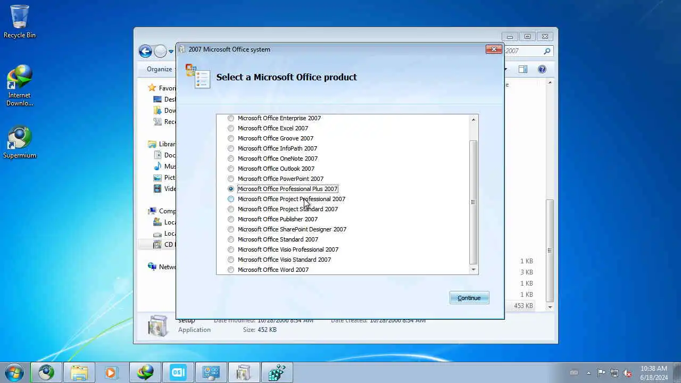Open Organize menu in Explorer window

pyautogui.click(x=160, y=69)
